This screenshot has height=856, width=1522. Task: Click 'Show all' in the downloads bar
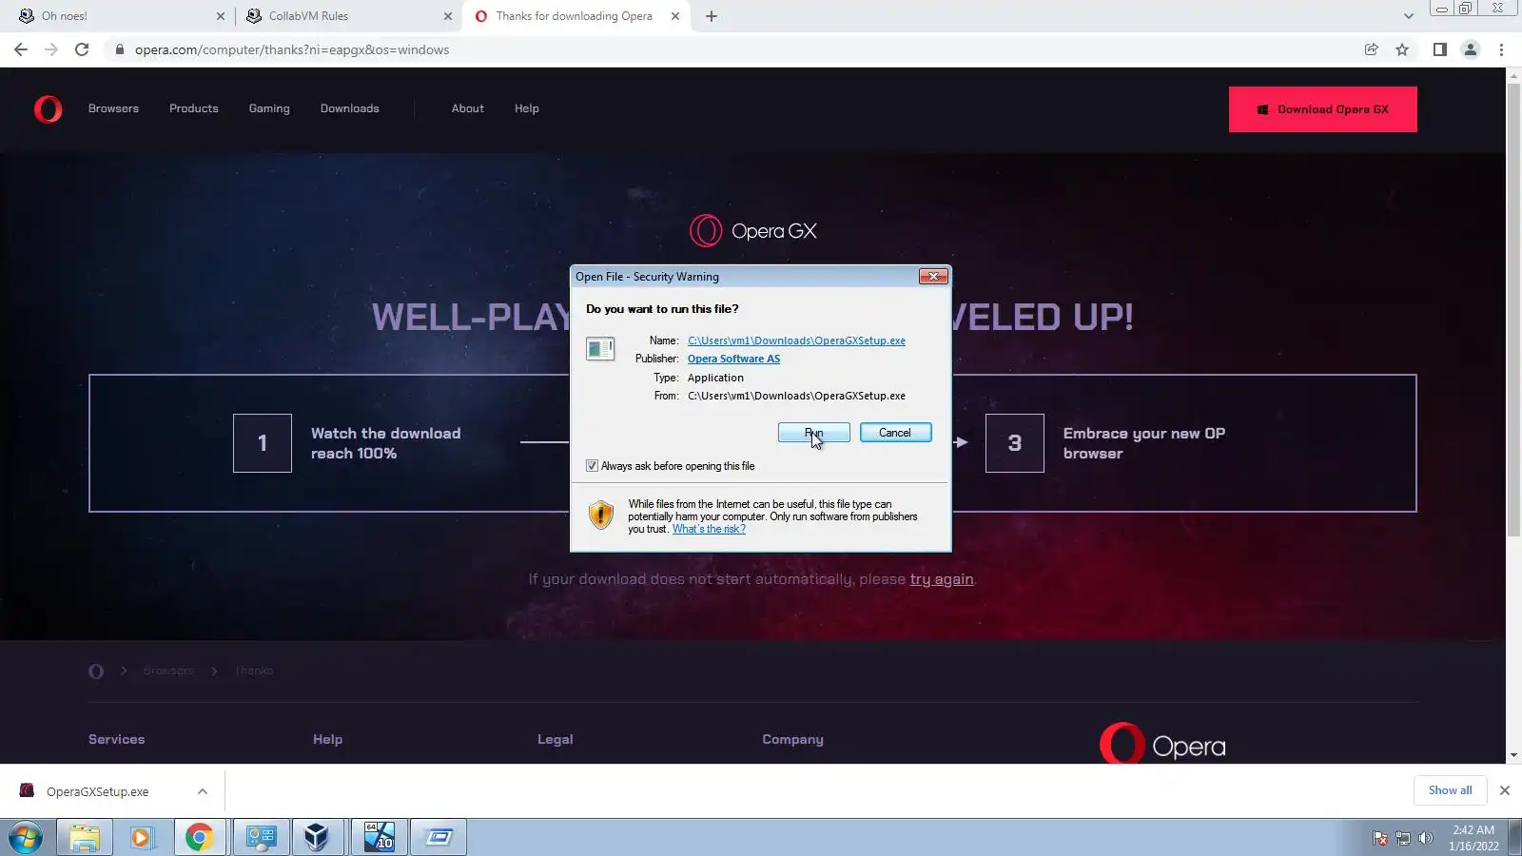pos(1450,790)
